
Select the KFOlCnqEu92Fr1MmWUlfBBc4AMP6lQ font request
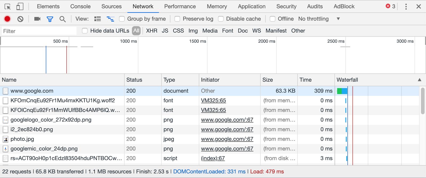click(x=210, y=110)
